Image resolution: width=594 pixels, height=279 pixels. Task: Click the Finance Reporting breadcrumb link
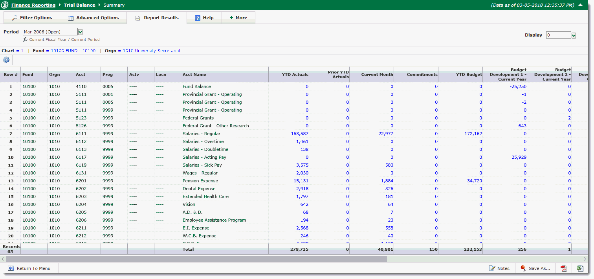pos(33,5)
